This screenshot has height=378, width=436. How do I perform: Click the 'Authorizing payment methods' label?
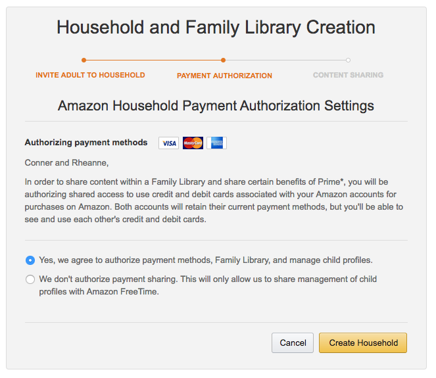pyautogui.click(x=86, y=143)
